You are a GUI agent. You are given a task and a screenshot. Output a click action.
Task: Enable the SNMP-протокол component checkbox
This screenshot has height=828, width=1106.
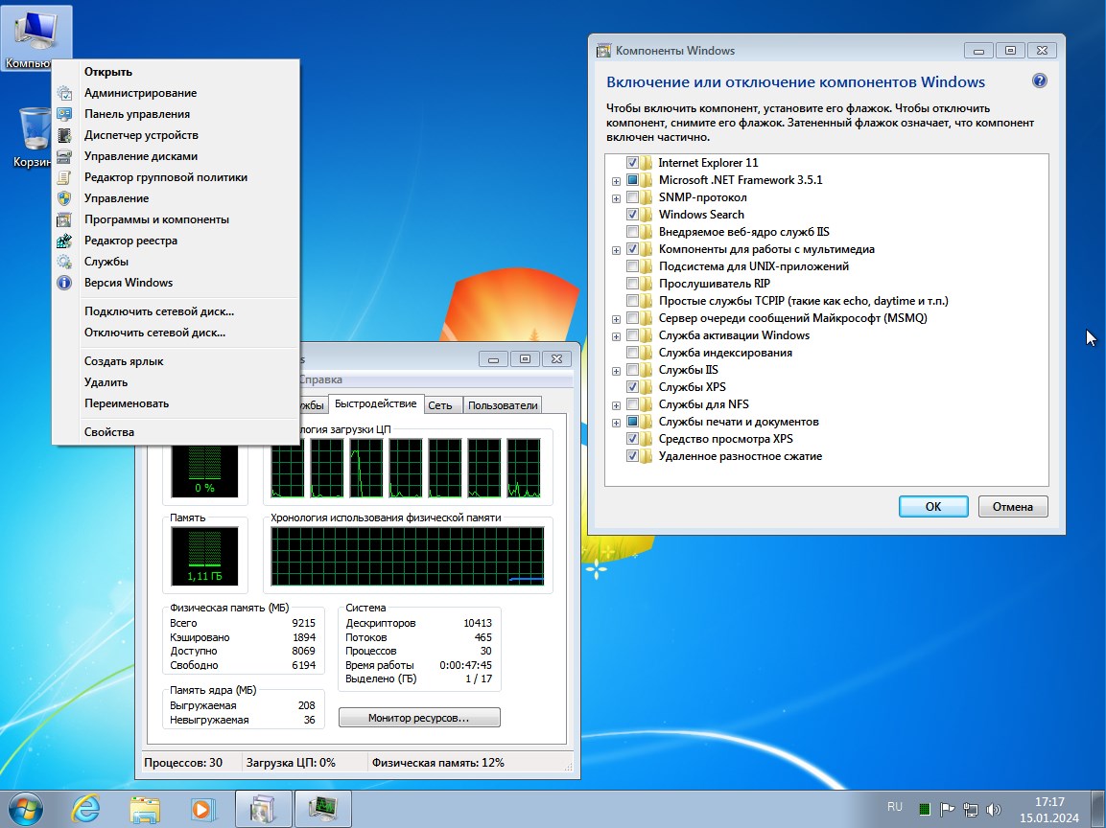(x=632, y=197)
